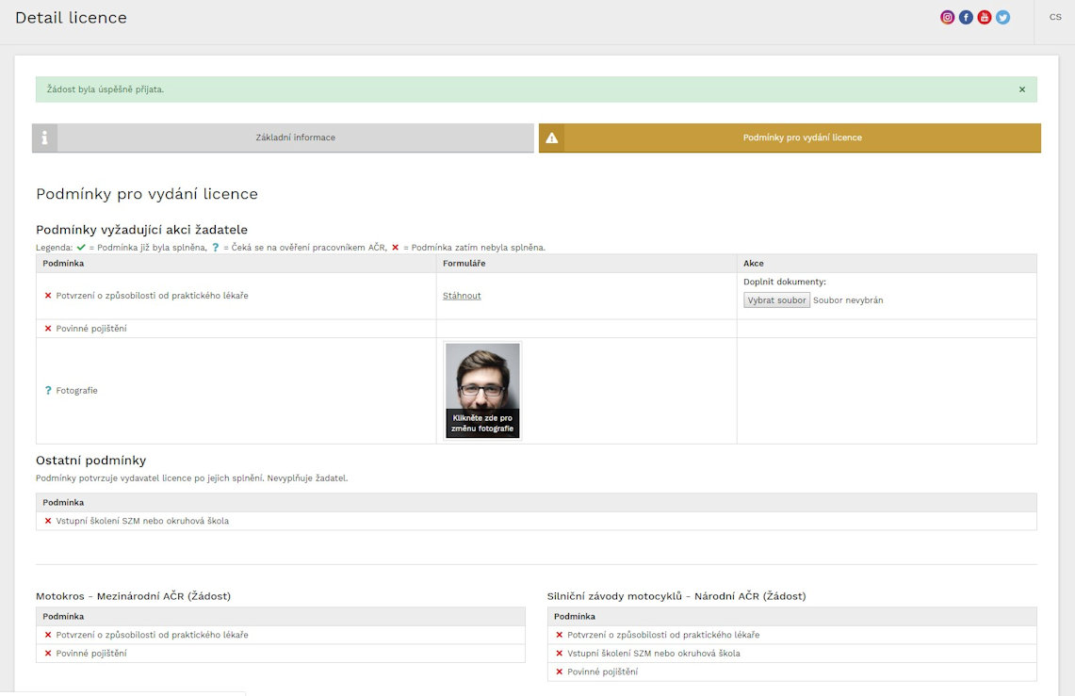Click red X beside Vstupní školení in Ostatní podmínky

pyautogui.click(x=48, y=521)
